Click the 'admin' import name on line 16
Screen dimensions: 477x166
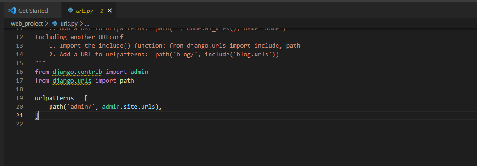pyautogui.click(x=139, y=72)
